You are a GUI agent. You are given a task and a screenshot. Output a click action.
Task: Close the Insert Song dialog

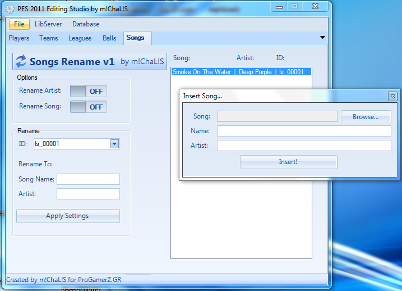392,96
